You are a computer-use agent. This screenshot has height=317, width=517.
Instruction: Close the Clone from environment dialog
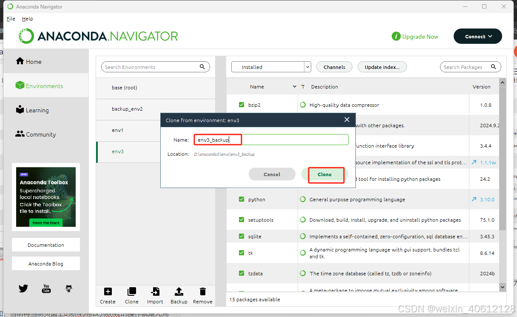click(x=347, y=120)
